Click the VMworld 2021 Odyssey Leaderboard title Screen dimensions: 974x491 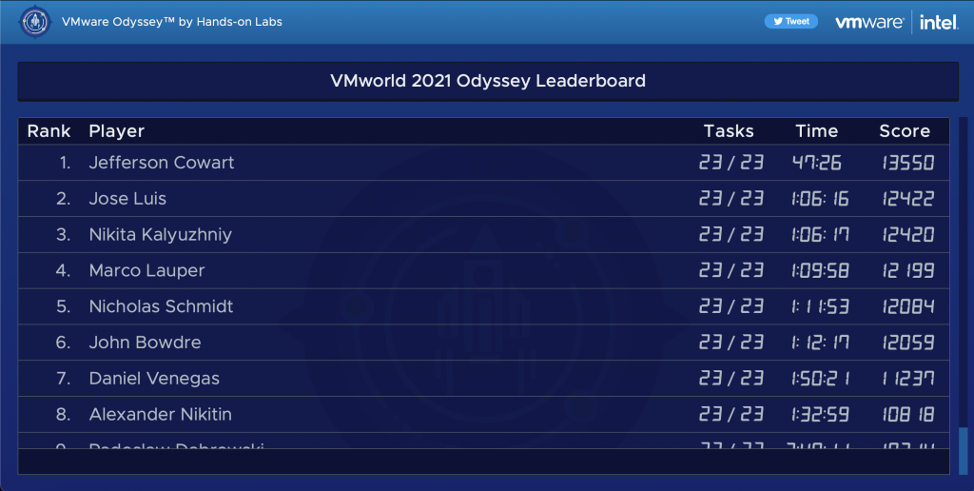coord(487,81)
